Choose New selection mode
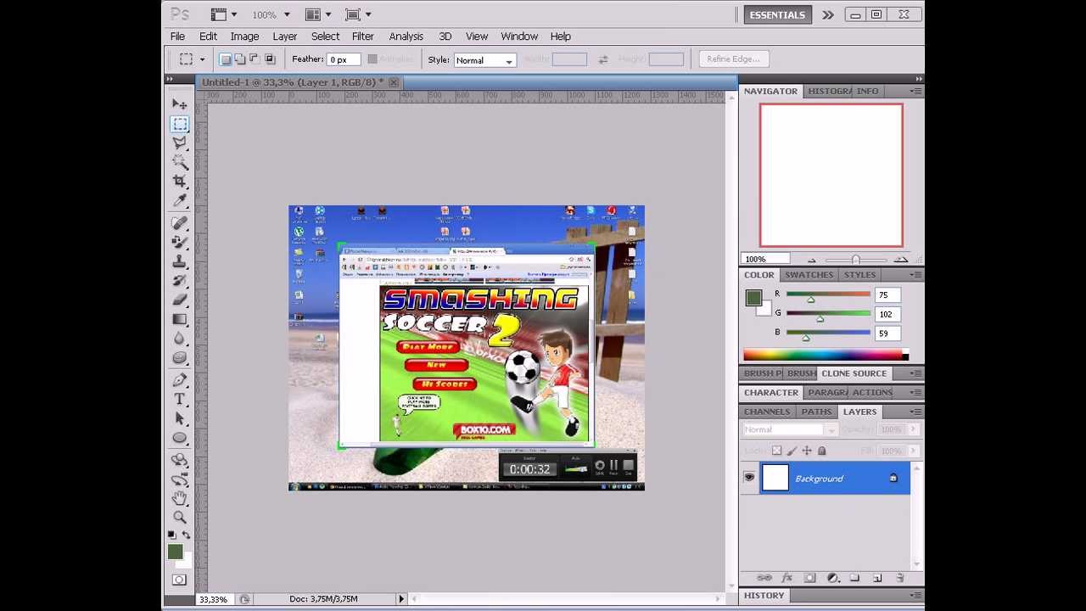Screen dimensions: 1086x611 point(225,59)
